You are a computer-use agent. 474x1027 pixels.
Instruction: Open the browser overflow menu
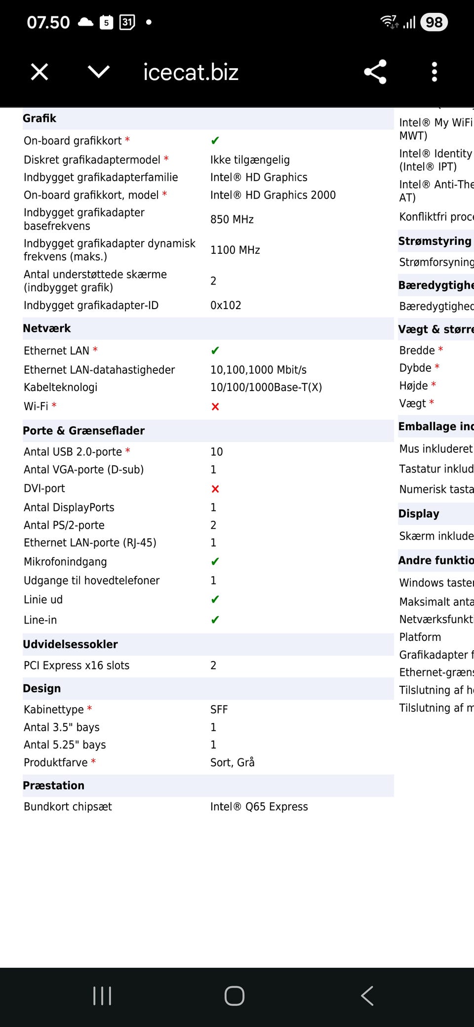434,72
